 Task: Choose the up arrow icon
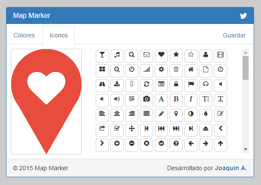pos(221,145)
